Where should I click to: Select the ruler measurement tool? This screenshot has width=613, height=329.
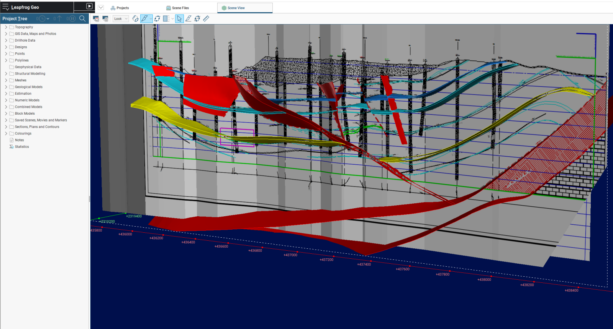coord(206,18)
